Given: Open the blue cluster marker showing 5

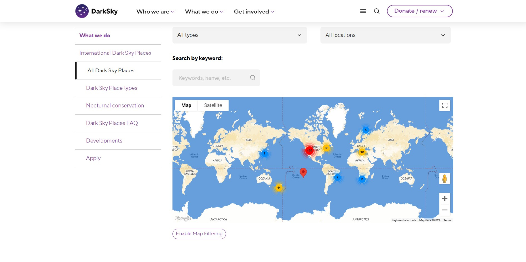Looking at the screenshot, I should click(x=366, y=130).
